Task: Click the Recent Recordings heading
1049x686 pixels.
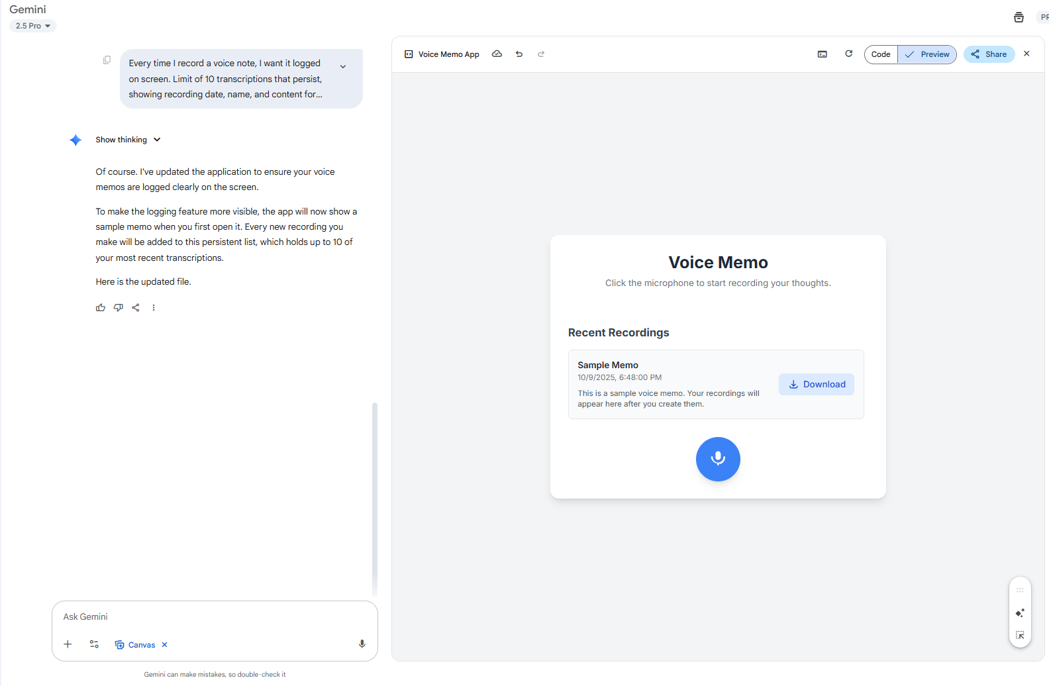Action: coord(619,332)
